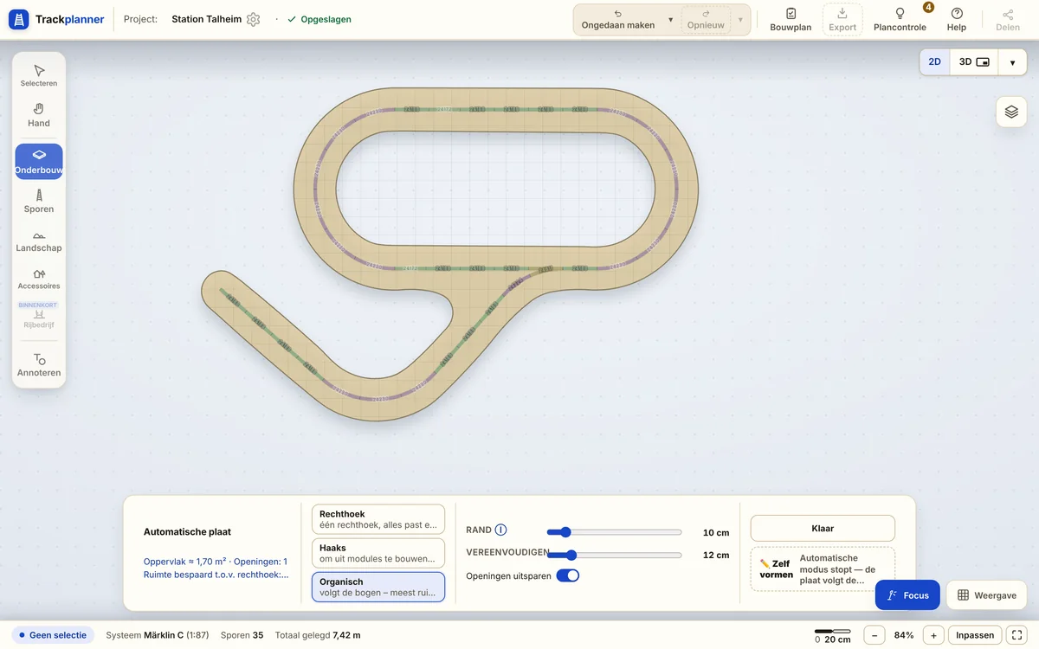Toggle Openingen uitsparen switch
The image size is (1039, 649).
pos(567,575)
